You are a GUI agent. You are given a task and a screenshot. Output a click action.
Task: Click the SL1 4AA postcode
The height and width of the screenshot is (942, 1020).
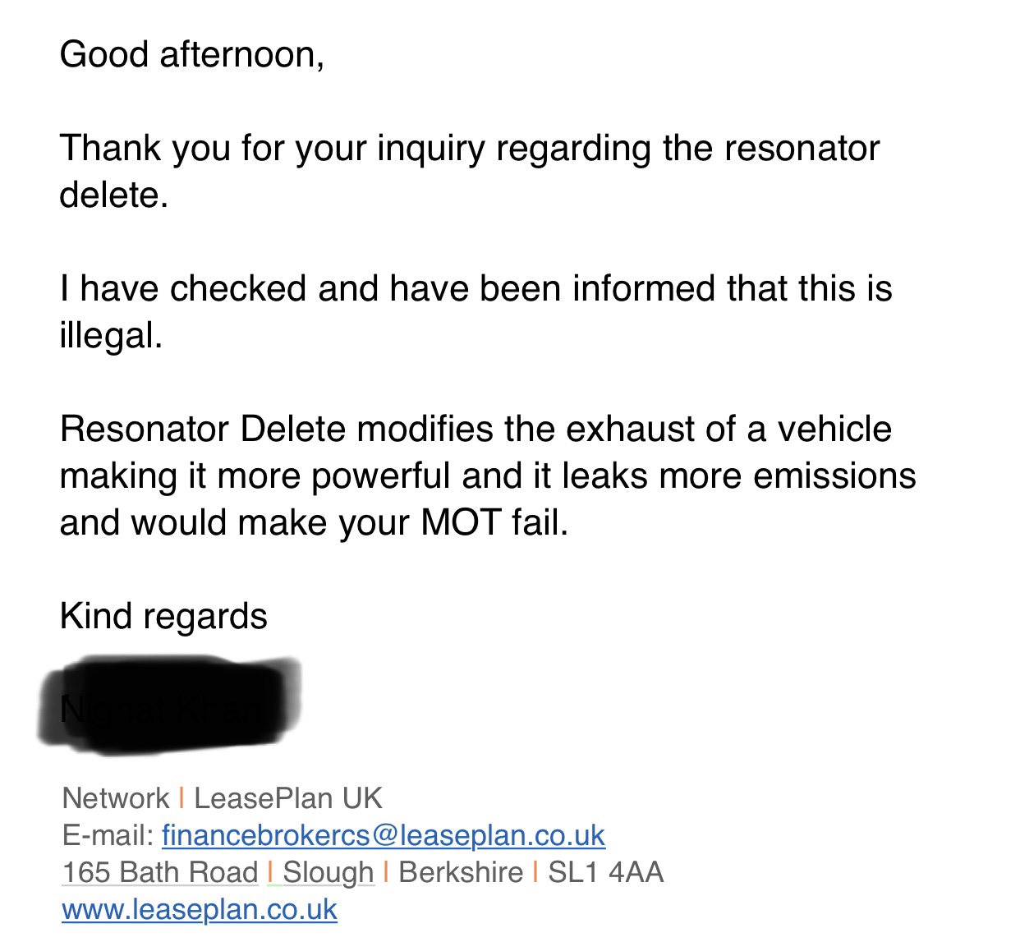pos(605,872)
